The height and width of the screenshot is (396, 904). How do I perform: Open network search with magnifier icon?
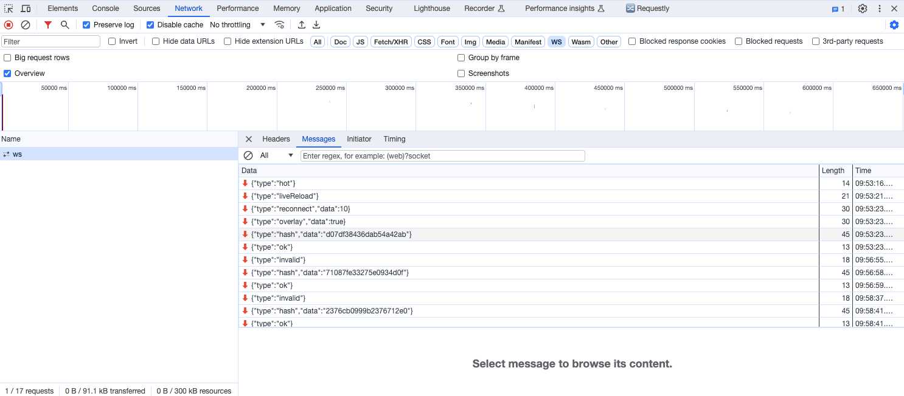(64, 25)
